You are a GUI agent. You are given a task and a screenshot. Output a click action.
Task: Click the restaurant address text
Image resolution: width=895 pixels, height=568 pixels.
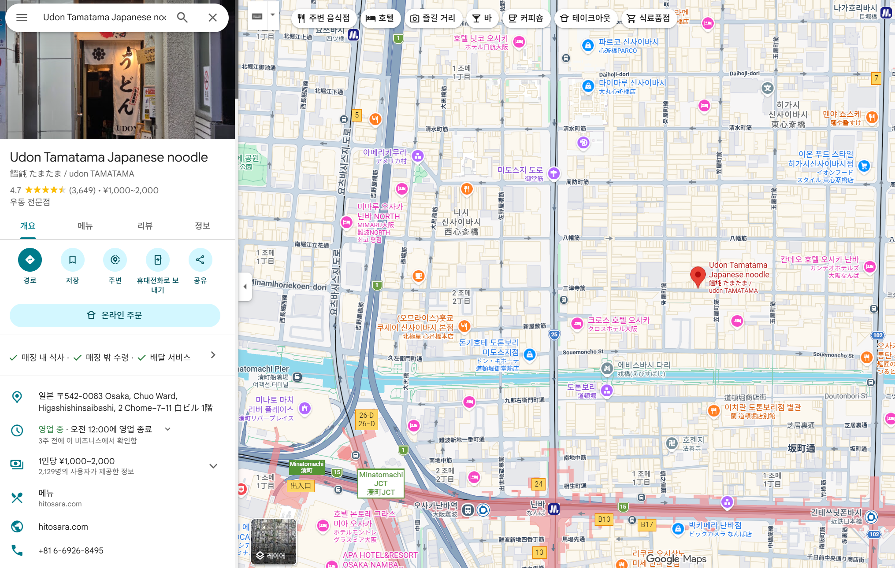(x=126, y=402)
